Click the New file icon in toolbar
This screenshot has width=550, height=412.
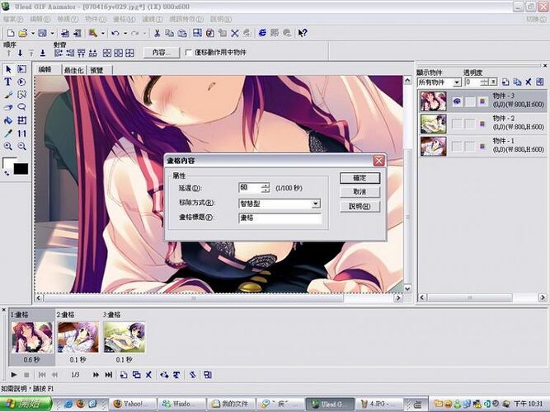coord(11,33)
